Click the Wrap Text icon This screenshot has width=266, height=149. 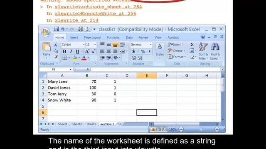pos(122,45)
